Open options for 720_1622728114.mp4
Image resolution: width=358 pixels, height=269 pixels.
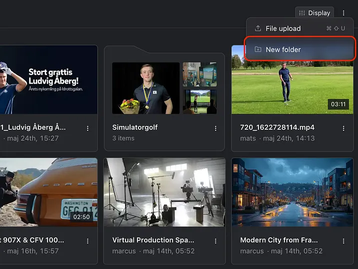click(x=343, y=128)
